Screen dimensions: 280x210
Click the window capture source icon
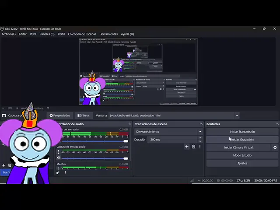pos(4,115)
